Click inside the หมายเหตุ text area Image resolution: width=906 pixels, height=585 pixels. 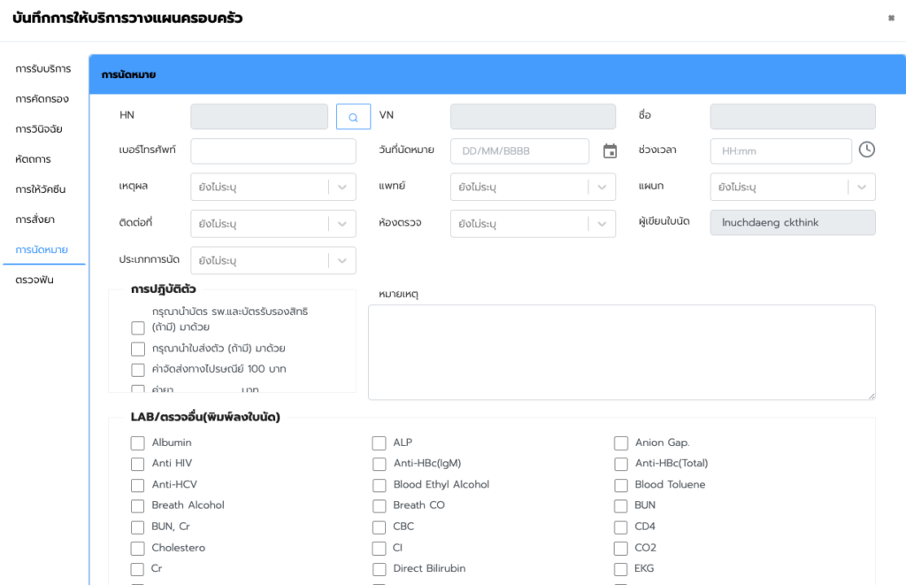[x=621, y=352]
